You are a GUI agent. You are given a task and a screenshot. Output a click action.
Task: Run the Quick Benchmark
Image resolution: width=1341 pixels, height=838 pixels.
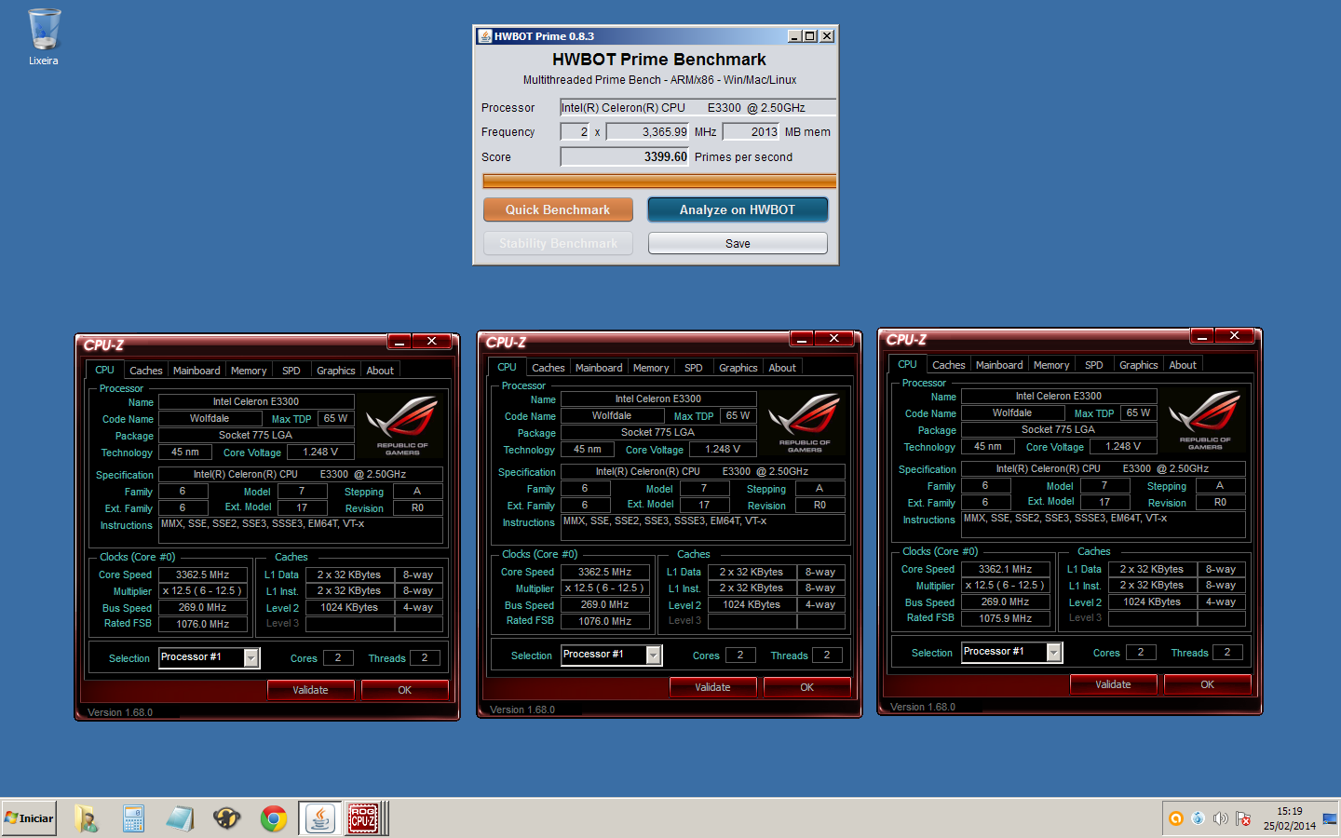558,209
